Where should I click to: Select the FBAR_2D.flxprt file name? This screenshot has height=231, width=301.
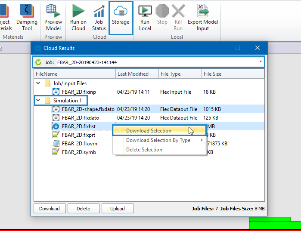click(78, 135)
